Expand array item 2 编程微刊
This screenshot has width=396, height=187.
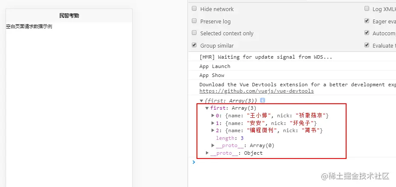[213, 130]
